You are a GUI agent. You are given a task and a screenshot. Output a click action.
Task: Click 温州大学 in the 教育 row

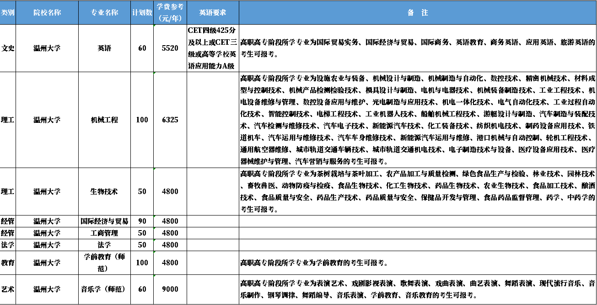[x=47, y=263]
